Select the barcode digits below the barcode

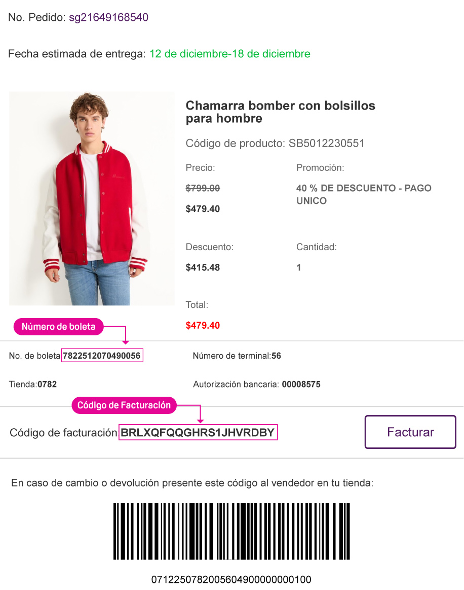tap(231, 579)
